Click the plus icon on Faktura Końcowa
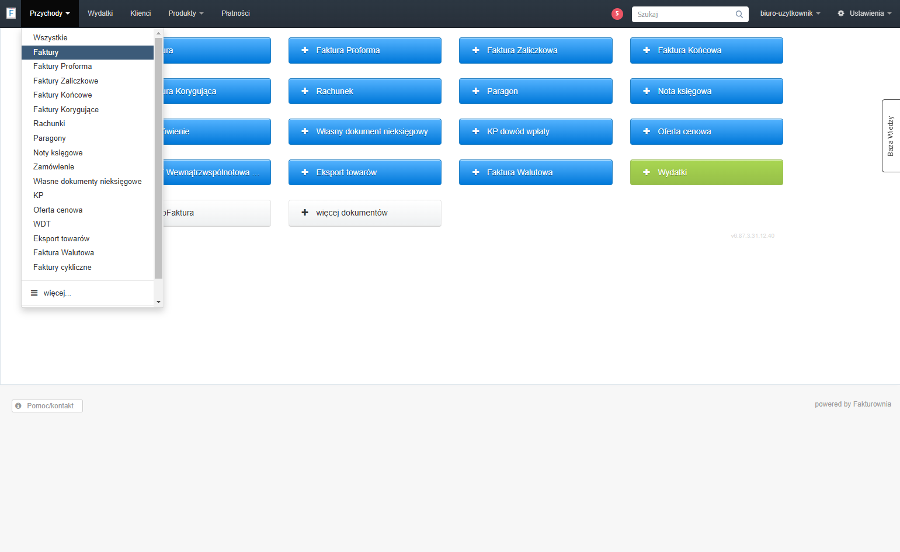900x552 pixels. point(647,50)
